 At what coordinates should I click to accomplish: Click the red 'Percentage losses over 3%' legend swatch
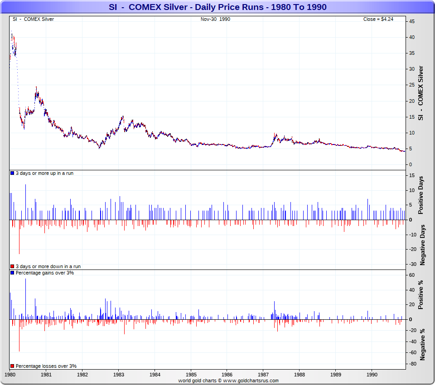(x=12, y=366)
